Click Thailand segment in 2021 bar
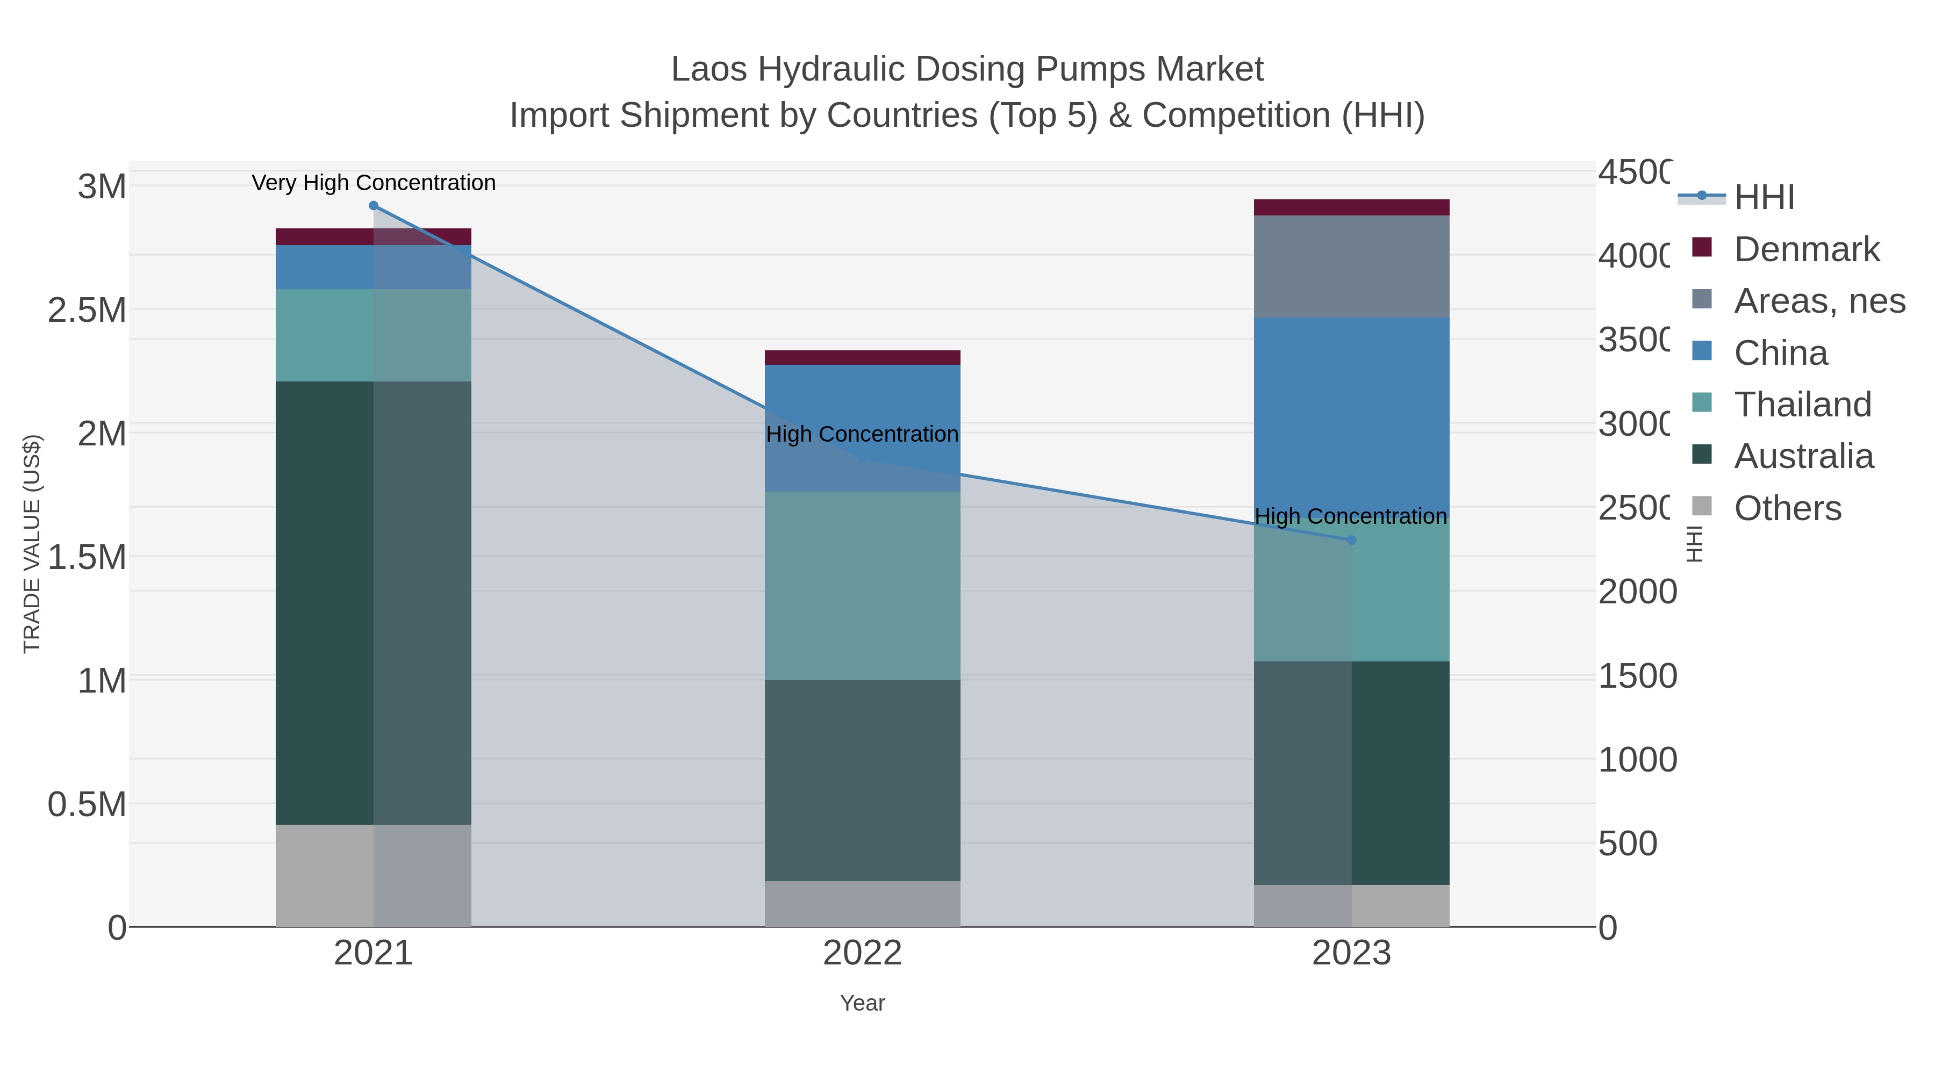This screenshot has height=1088, width=1935. (374, 335)
